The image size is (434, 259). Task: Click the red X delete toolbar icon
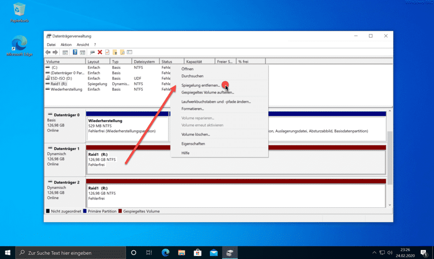point(100,52)
